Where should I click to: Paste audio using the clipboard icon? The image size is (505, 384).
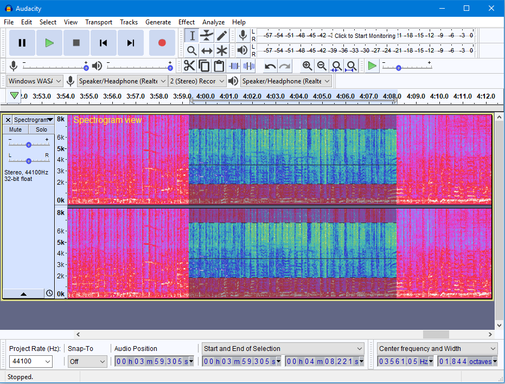(x=219, y=65)
